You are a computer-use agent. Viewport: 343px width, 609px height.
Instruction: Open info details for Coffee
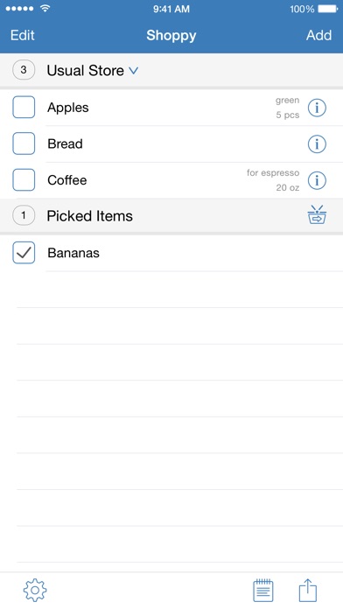point(317,180)
